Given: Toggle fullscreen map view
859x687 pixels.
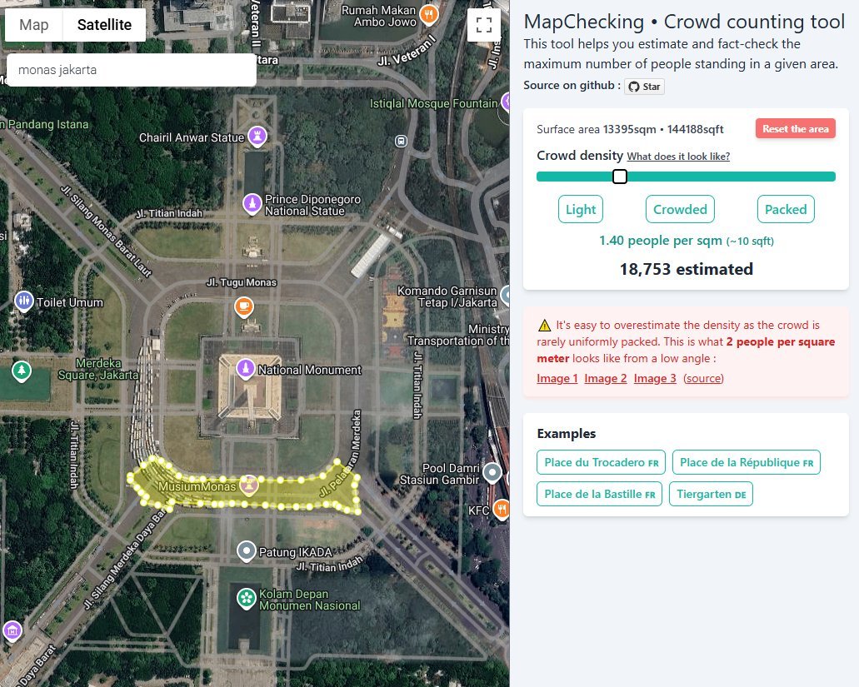Looking at the screenshot, I should tap(484, 25).
